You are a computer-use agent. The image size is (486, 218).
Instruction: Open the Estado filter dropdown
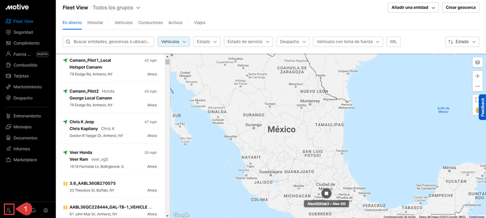tap(207, 42)
